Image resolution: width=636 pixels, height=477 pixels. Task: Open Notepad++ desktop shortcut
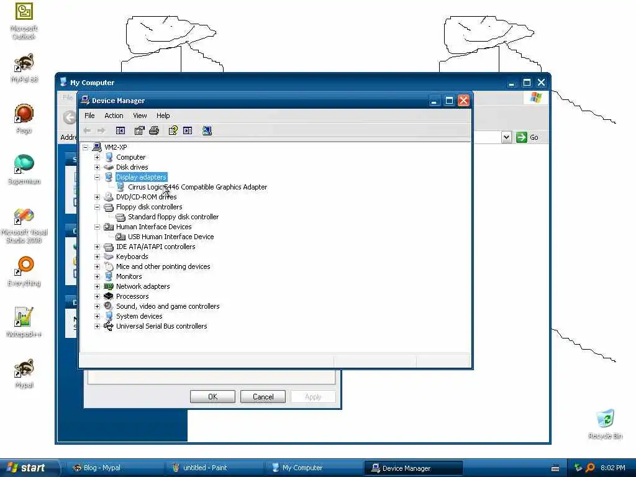24,322
